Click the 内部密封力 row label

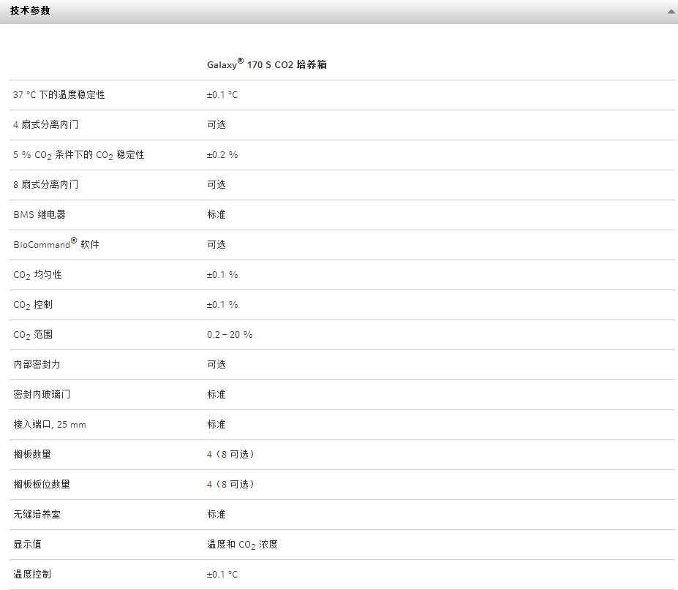37,365
